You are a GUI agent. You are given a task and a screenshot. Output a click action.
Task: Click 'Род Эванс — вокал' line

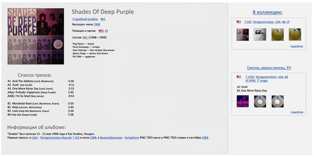tap(83, 44)
